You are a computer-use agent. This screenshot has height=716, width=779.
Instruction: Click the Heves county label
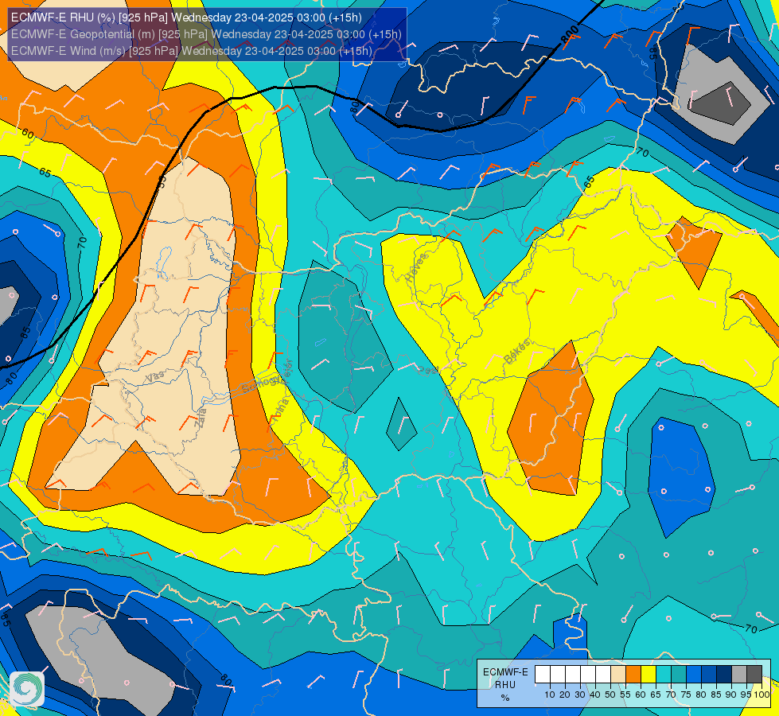coord(416,268)
